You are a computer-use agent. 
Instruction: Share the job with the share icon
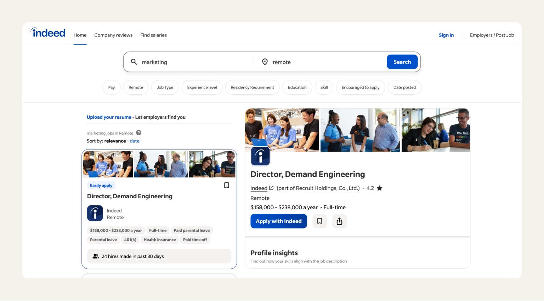click(x=339, y=221)
